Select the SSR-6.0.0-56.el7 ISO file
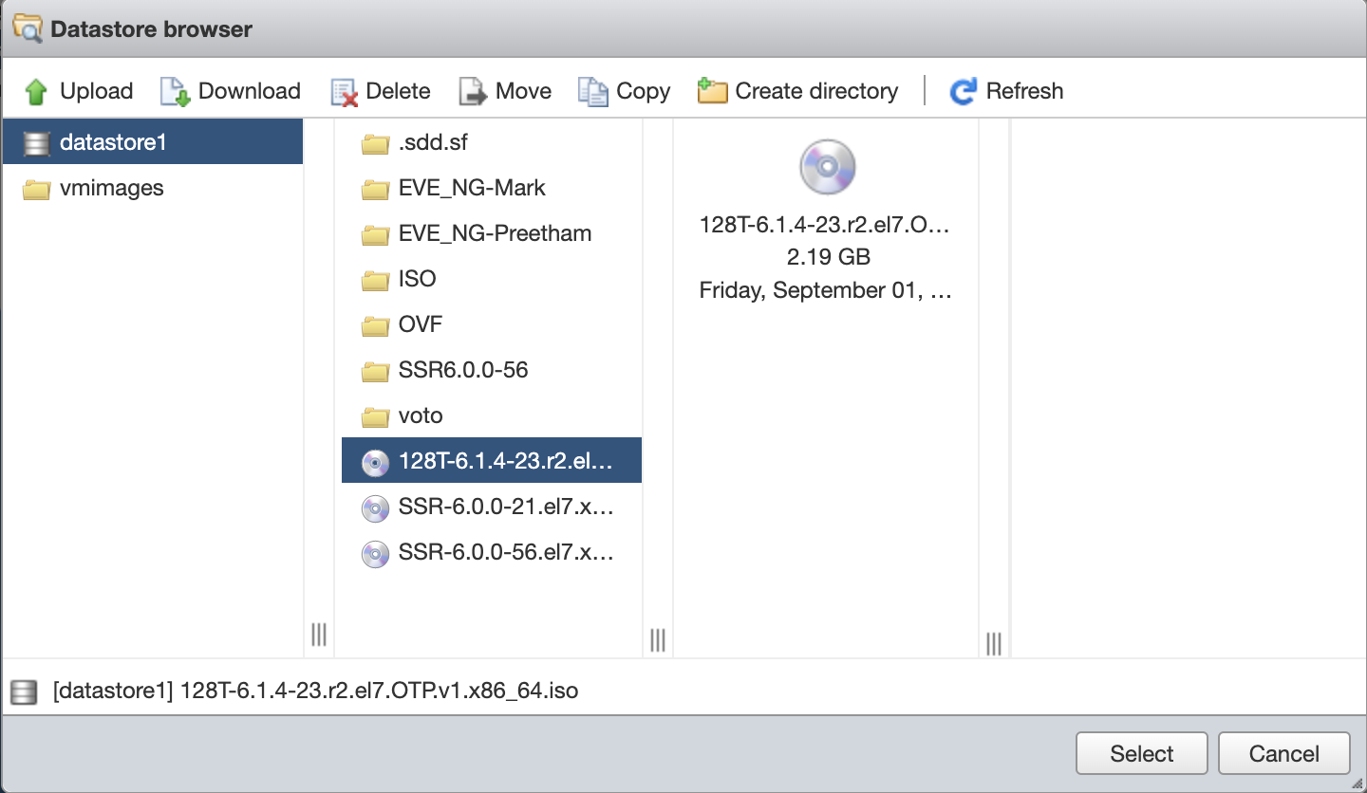 pos(505,553)
